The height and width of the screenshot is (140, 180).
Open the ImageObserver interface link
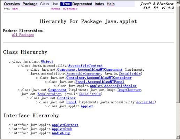[129, 90]
